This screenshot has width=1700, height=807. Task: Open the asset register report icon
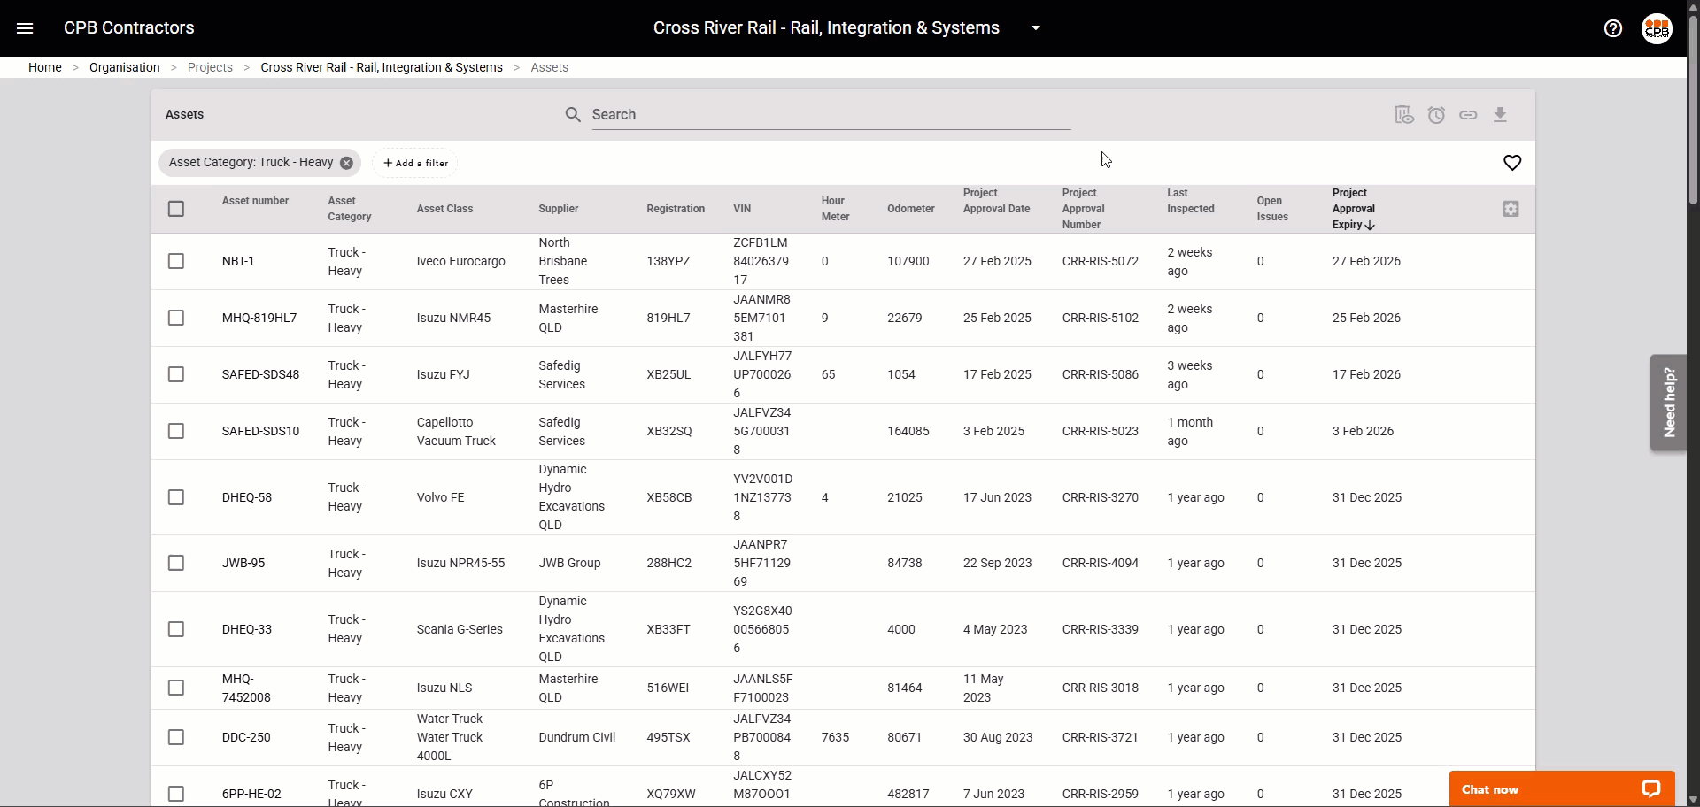click(1404, 115)
